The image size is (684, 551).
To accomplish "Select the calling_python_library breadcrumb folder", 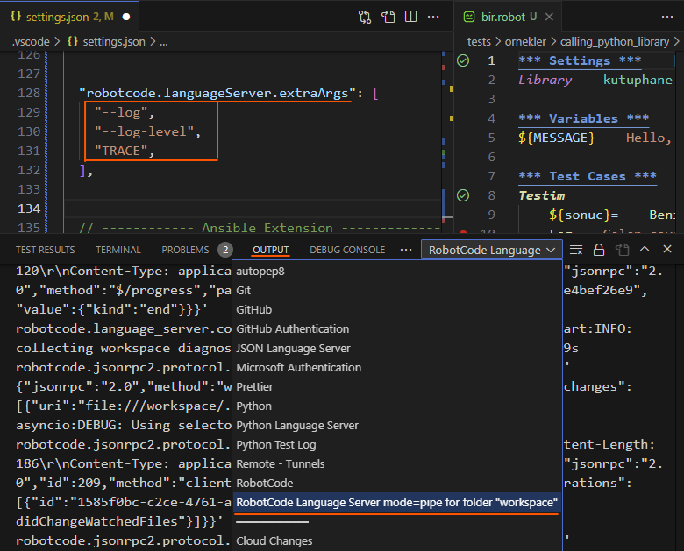I will 614,41.
